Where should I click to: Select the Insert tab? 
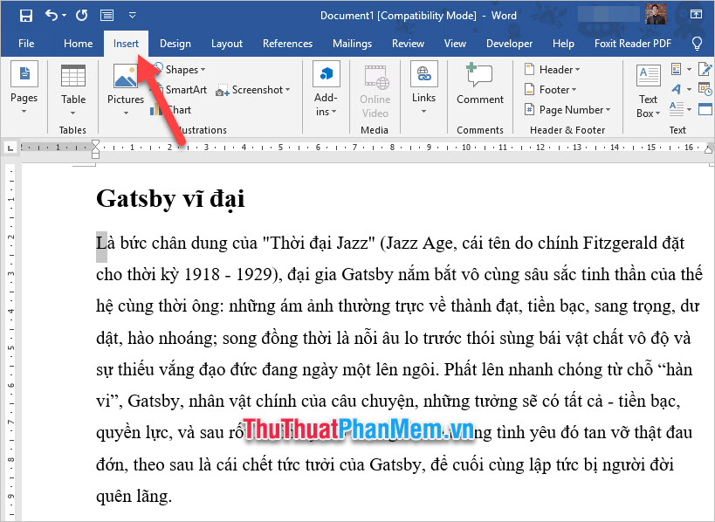[x=126, y=44]
